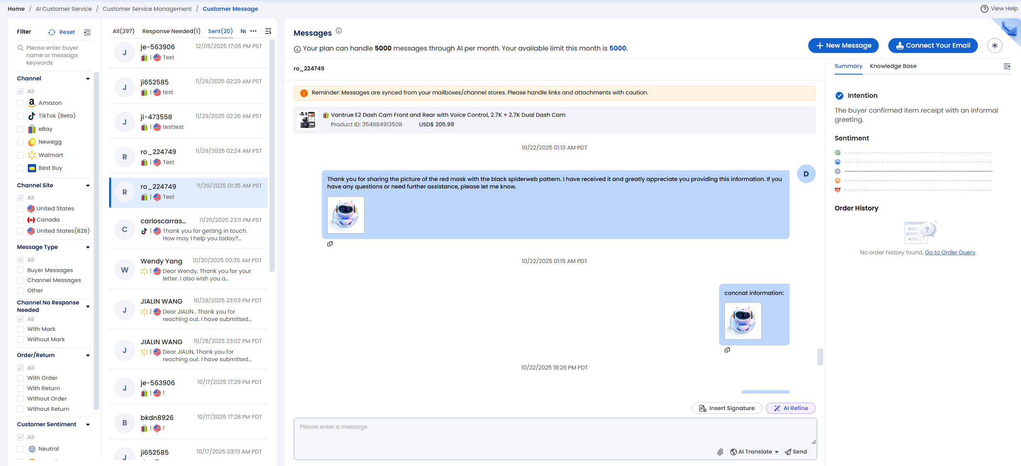This screenshot has height=466, width=1021.
Task: Open settings gear next to Connect Your Email
Action: coord(994,46)
